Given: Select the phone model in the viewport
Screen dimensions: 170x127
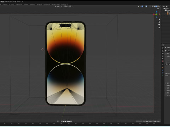Looking at the screenshot, I should coord(66,64).
